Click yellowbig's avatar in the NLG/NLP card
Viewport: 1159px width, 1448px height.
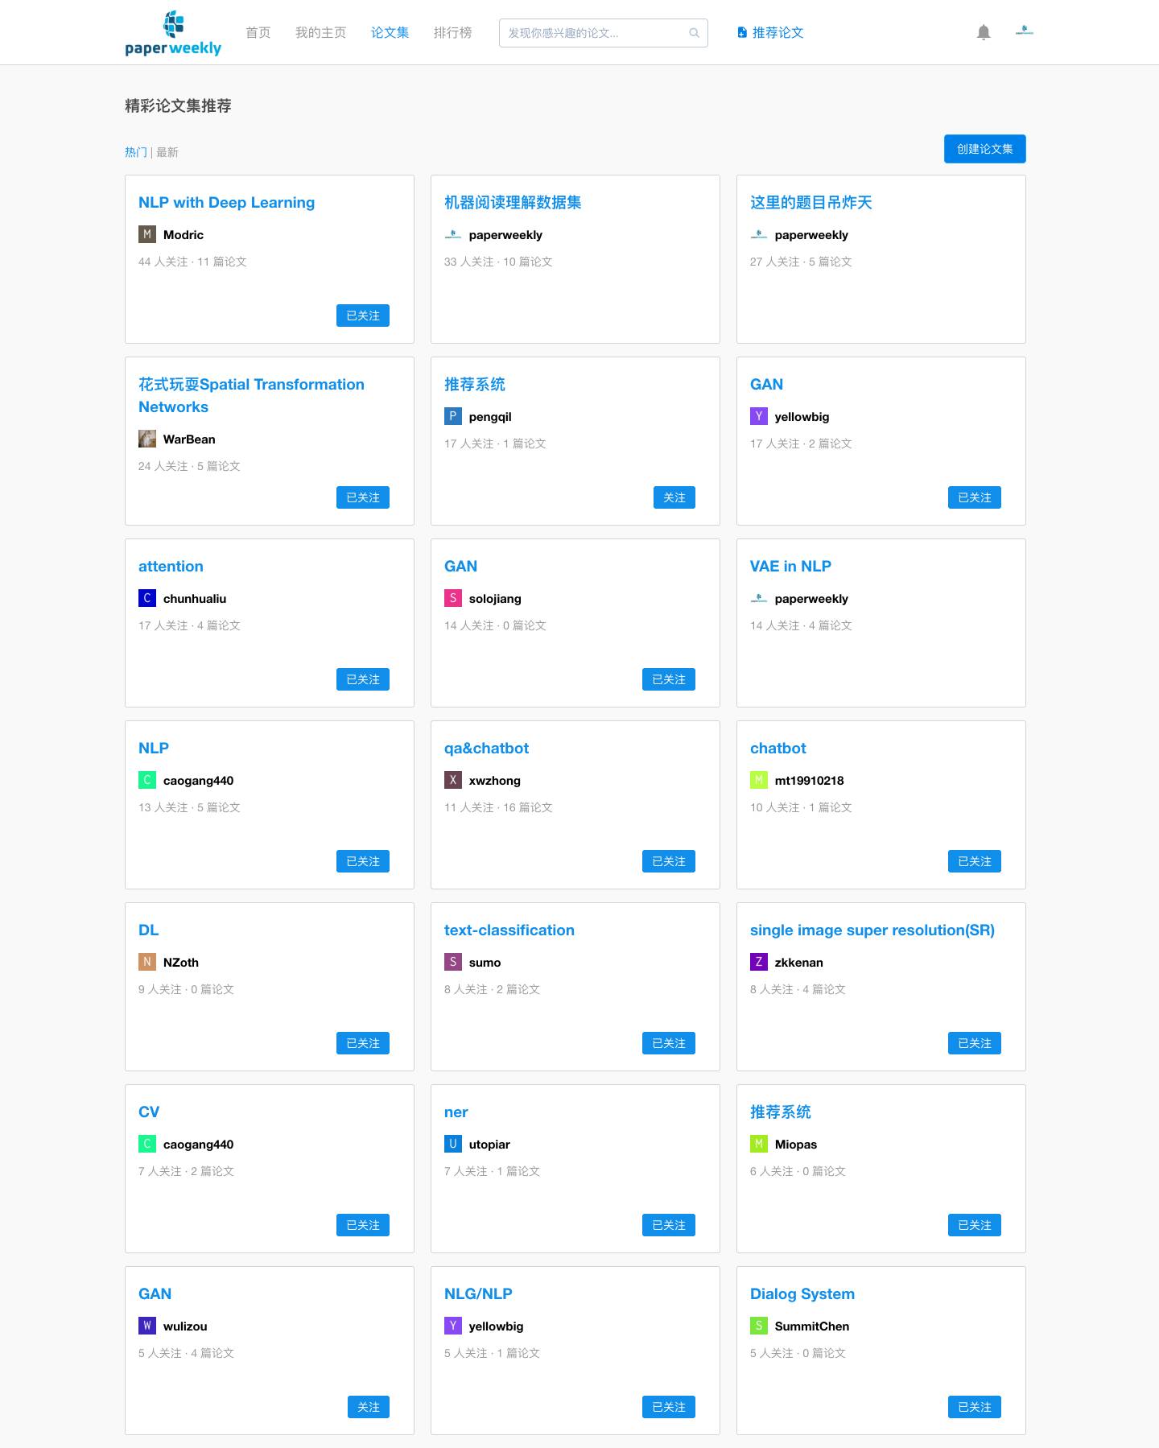[453, 1326]
